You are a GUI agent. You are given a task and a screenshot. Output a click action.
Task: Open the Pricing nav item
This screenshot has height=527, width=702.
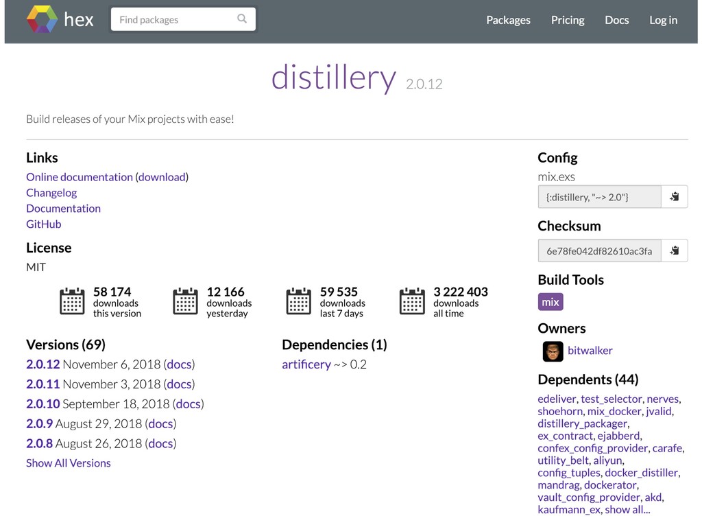click(567, 20)
